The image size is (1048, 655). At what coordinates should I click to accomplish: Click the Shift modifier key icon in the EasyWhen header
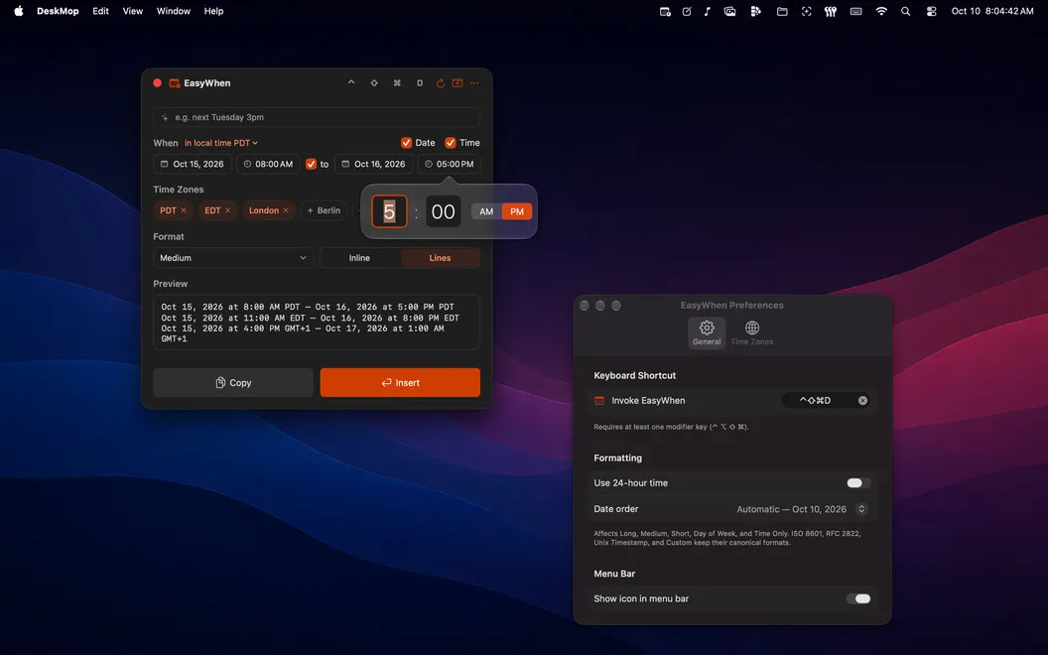pyautogui.click(x=374, y=83)
